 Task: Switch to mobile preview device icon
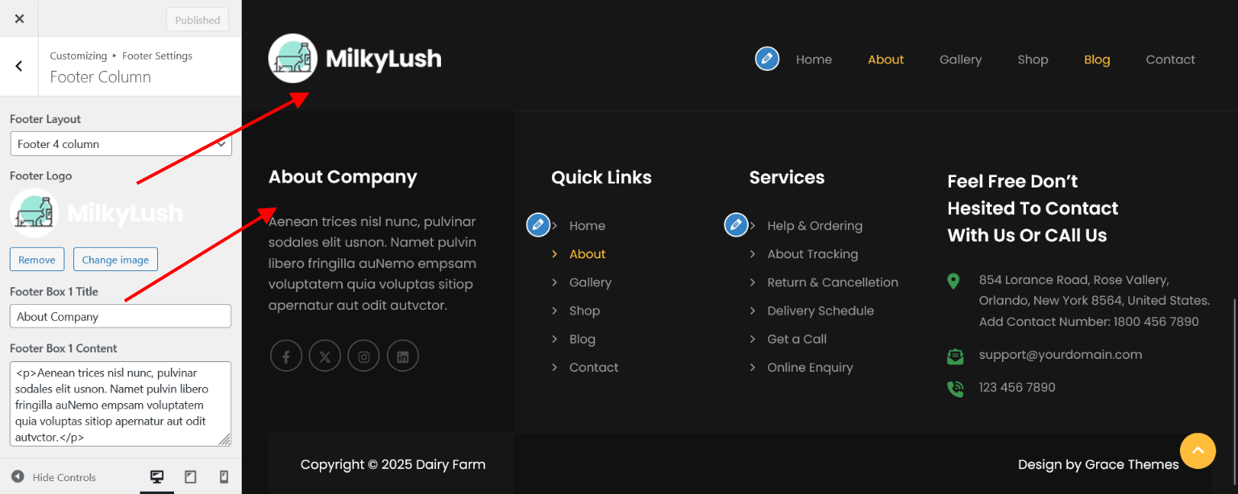pos(224,477)
